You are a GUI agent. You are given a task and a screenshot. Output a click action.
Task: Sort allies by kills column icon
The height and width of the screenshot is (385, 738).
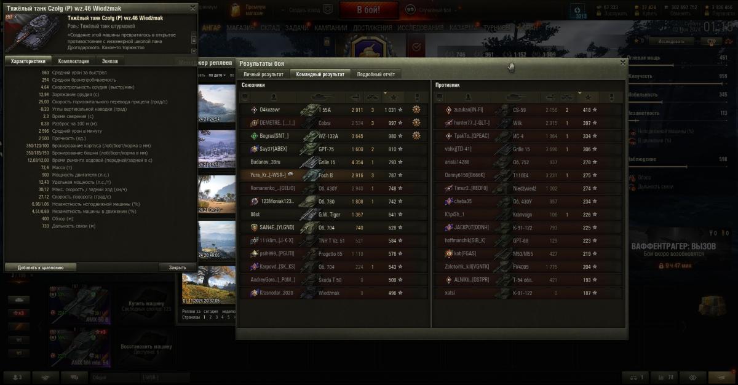pyautogui.click(x=373, y=97)
